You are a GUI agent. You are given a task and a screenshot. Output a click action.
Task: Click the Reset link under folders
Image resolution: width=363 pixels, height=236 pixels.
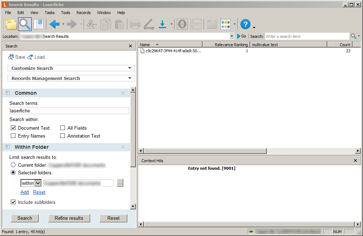[x=39, y=192]
